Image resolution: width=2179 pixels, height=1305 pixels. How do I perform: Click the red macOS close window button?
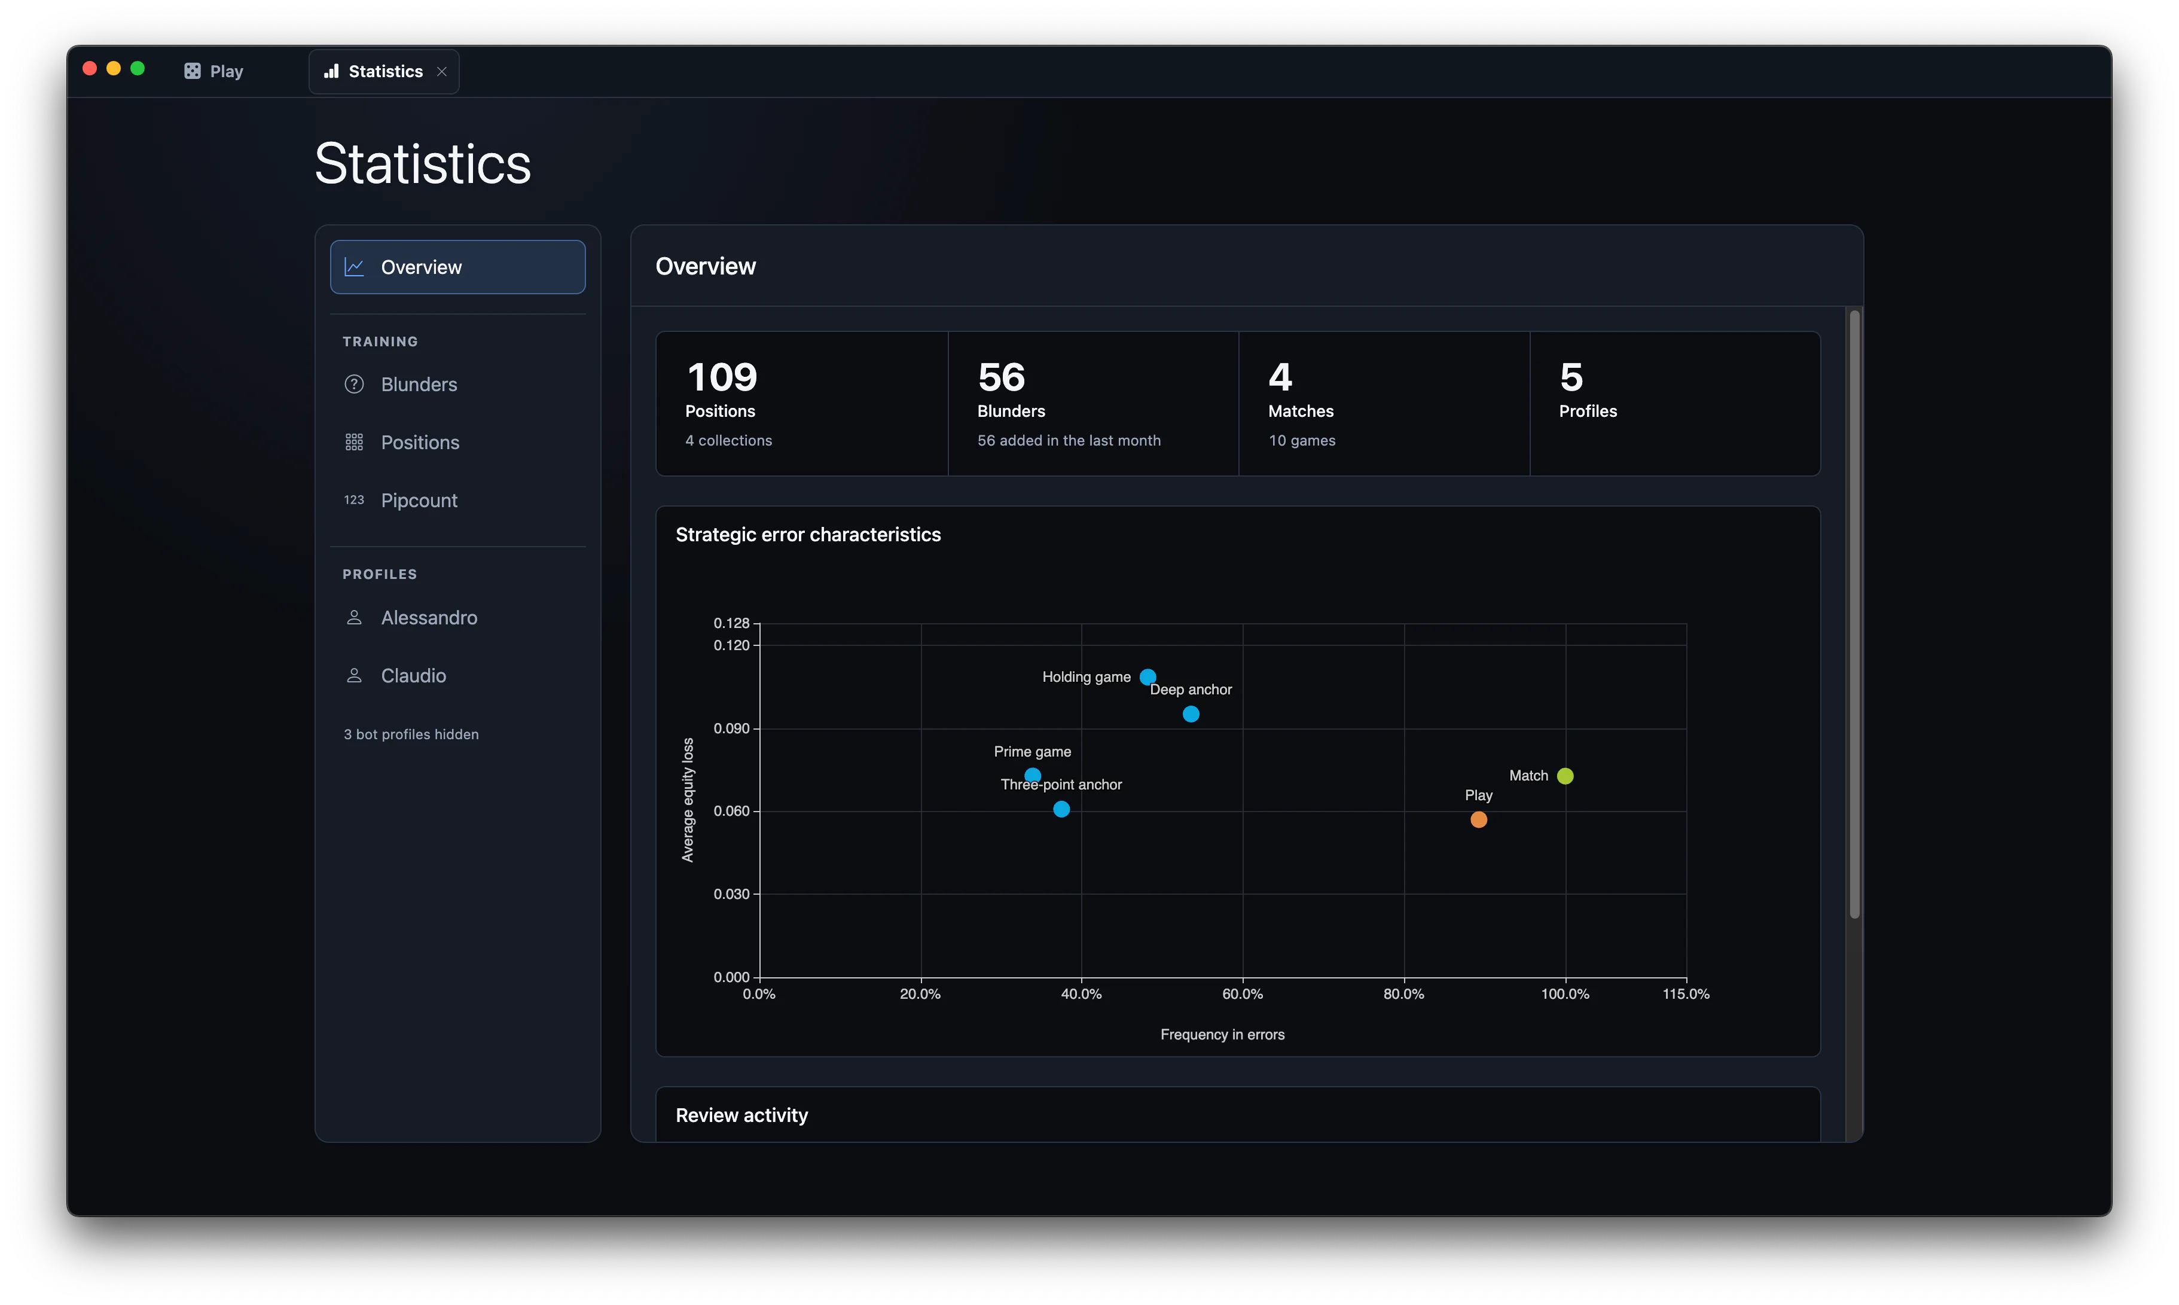coord(90,69)
